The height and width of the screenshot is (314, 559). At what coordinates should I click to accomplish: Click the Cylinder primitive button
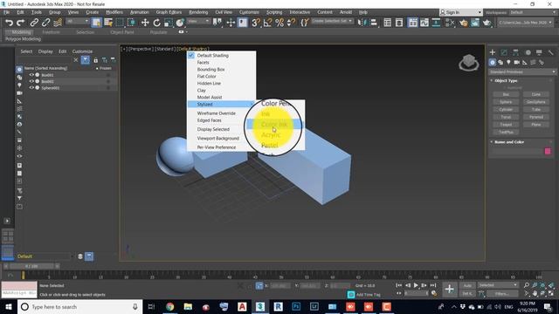click(x=506, y=109)
